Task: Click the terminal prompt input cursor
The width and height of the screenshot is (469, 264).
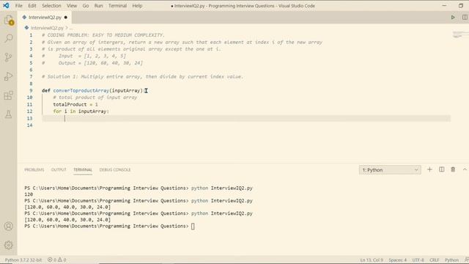Action: pyautogui.click(x=193, y=227)
